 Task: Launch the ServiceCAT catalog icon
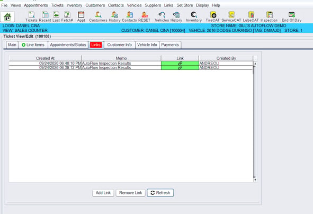click(231, 16)
